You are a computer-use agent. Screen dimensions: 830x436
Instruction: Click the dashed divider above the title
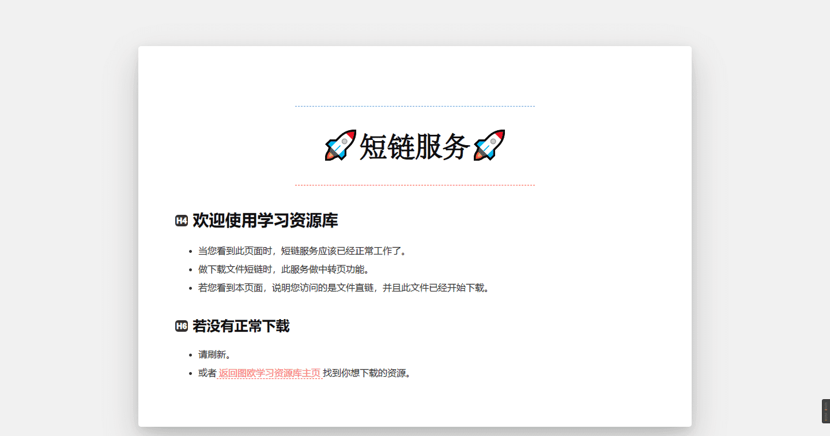[414, 105]
